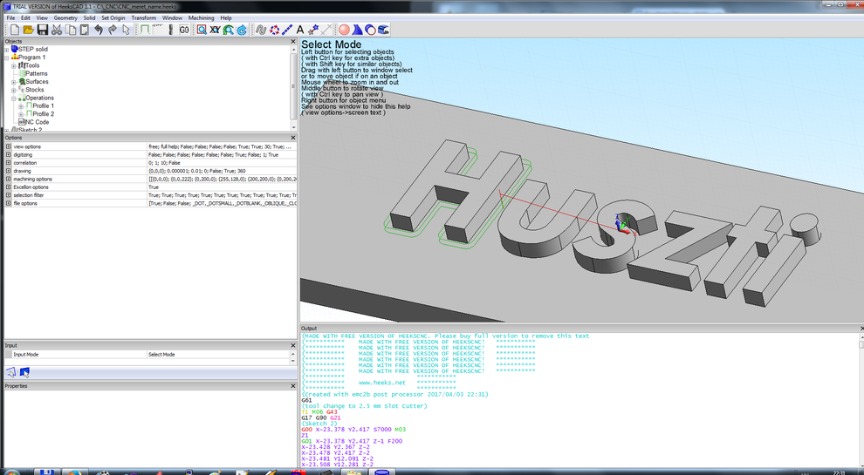Open the Machining menu
Screen dimensions: 864x475
point(201,17)
